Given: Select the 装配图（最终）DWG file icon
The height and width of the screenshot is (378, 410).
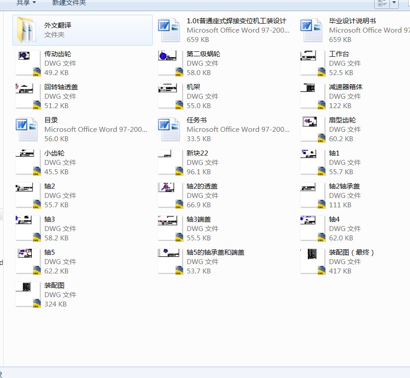Looking at the screenshot, I should tap(313, 261).
